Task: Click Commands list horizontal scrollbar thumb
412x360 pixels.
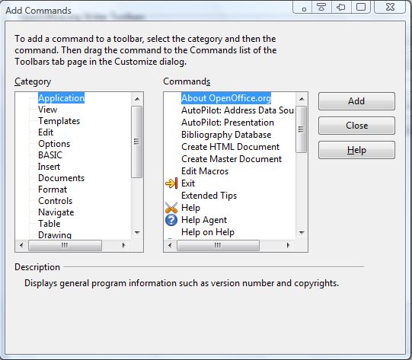Action: pos(218,245)
